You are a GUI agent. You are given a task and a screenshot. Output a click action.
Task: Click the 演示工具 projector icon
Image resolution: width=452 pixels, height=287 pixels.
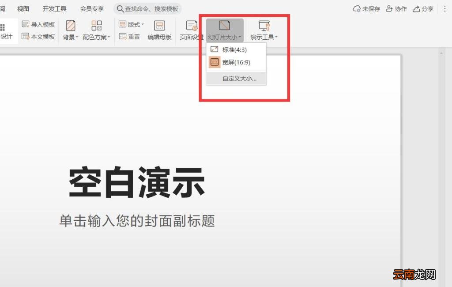pyautogui.click(x=264, y=25)
